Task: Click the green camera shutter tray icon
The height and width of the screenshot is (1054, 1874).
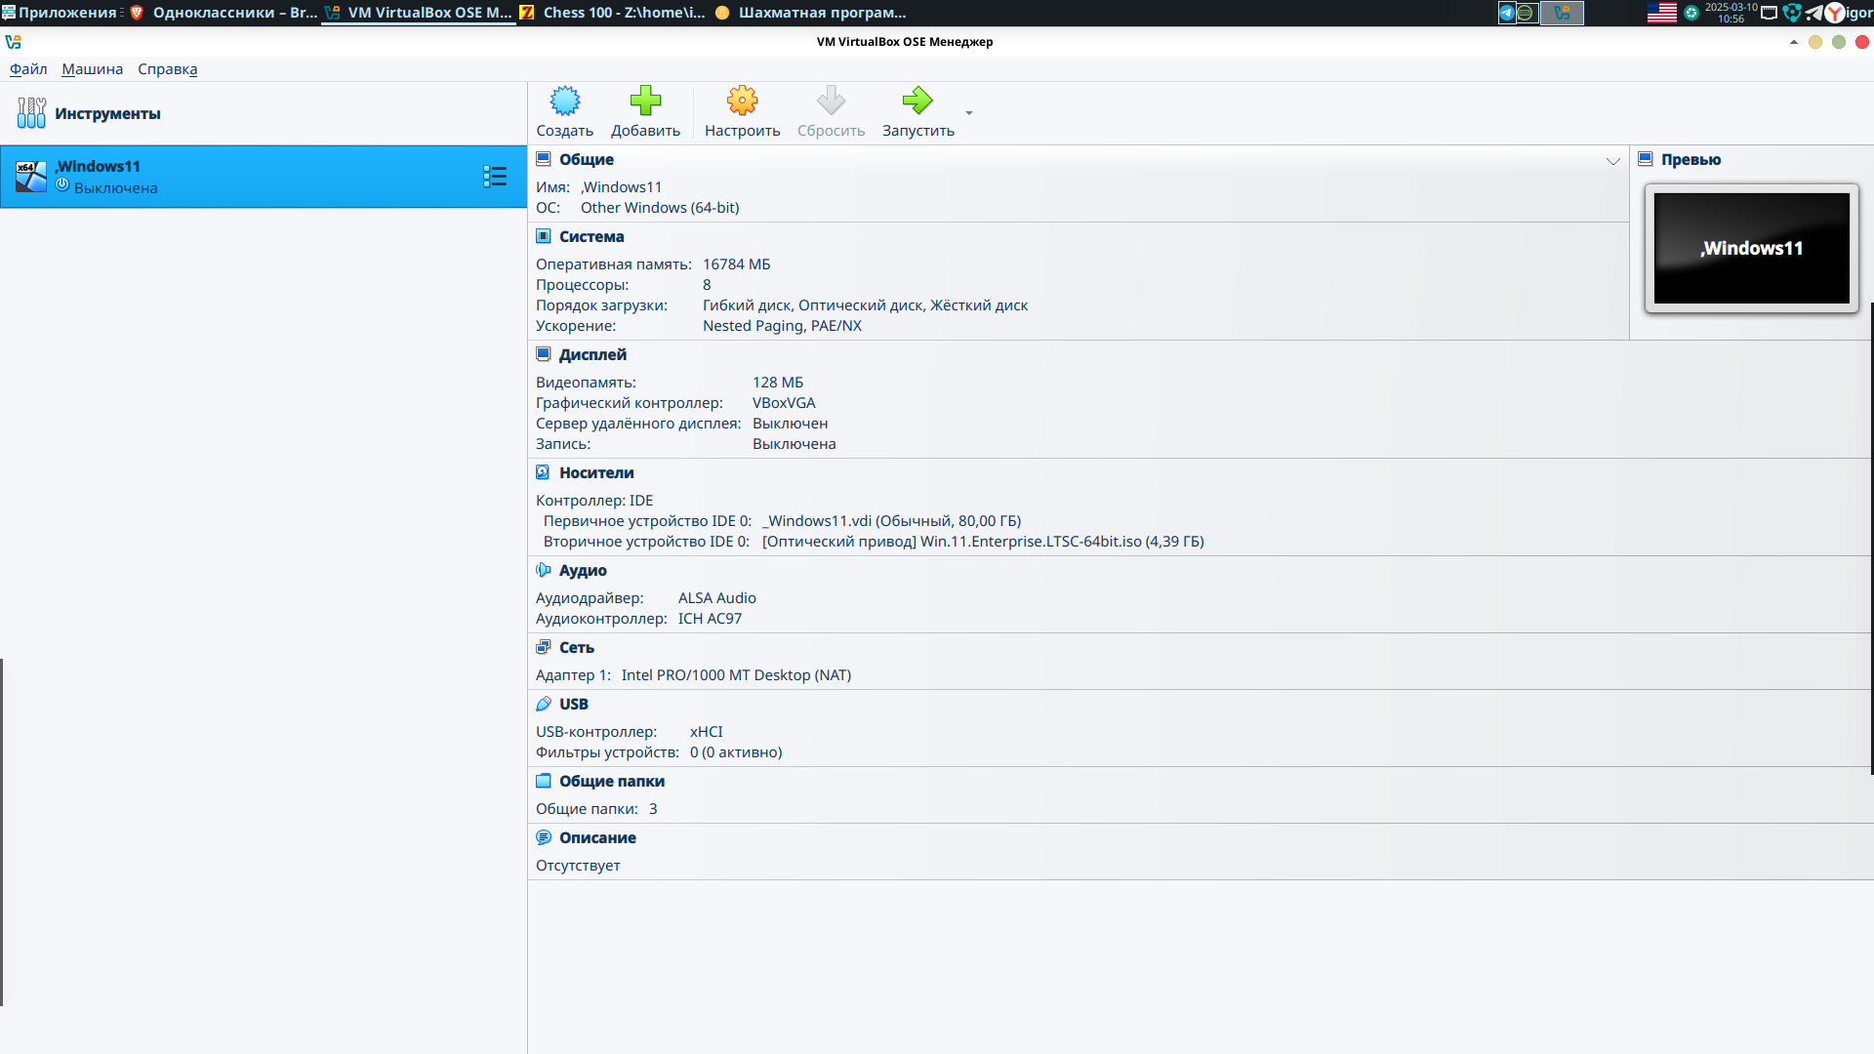Action: coord(1691,13)
